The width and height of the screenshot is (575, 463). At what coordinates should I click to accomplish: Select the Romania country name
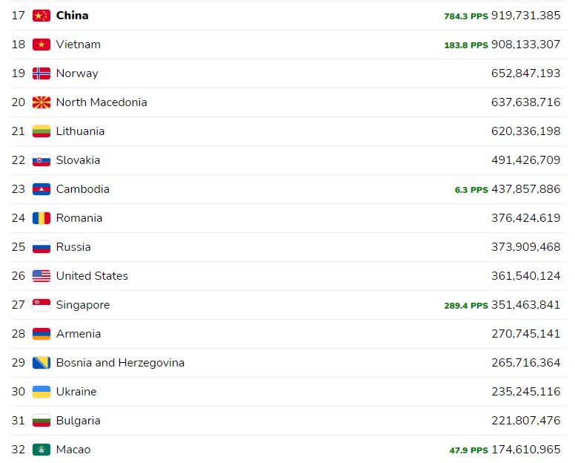pos(79,218)
